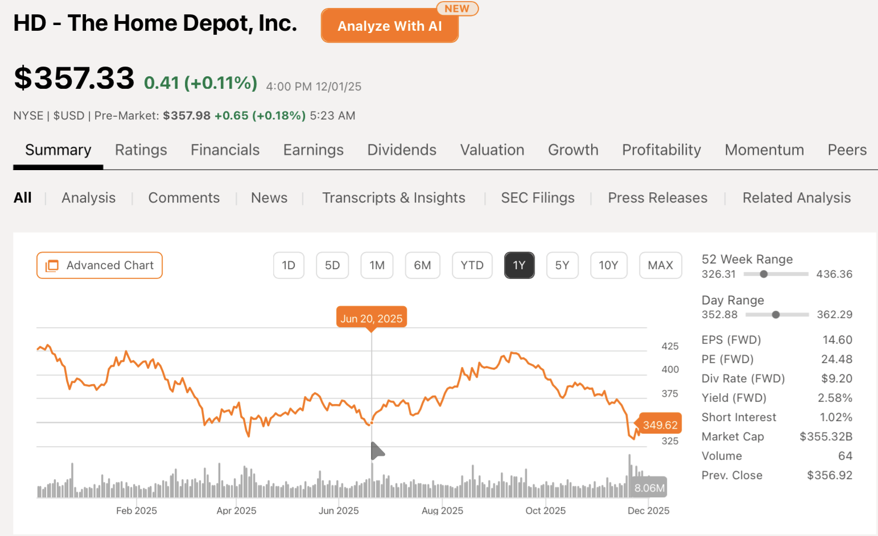Viewport: 878px width, 536px height.
Task: Click the Day Range slider marker
Action: click(775, 314)
